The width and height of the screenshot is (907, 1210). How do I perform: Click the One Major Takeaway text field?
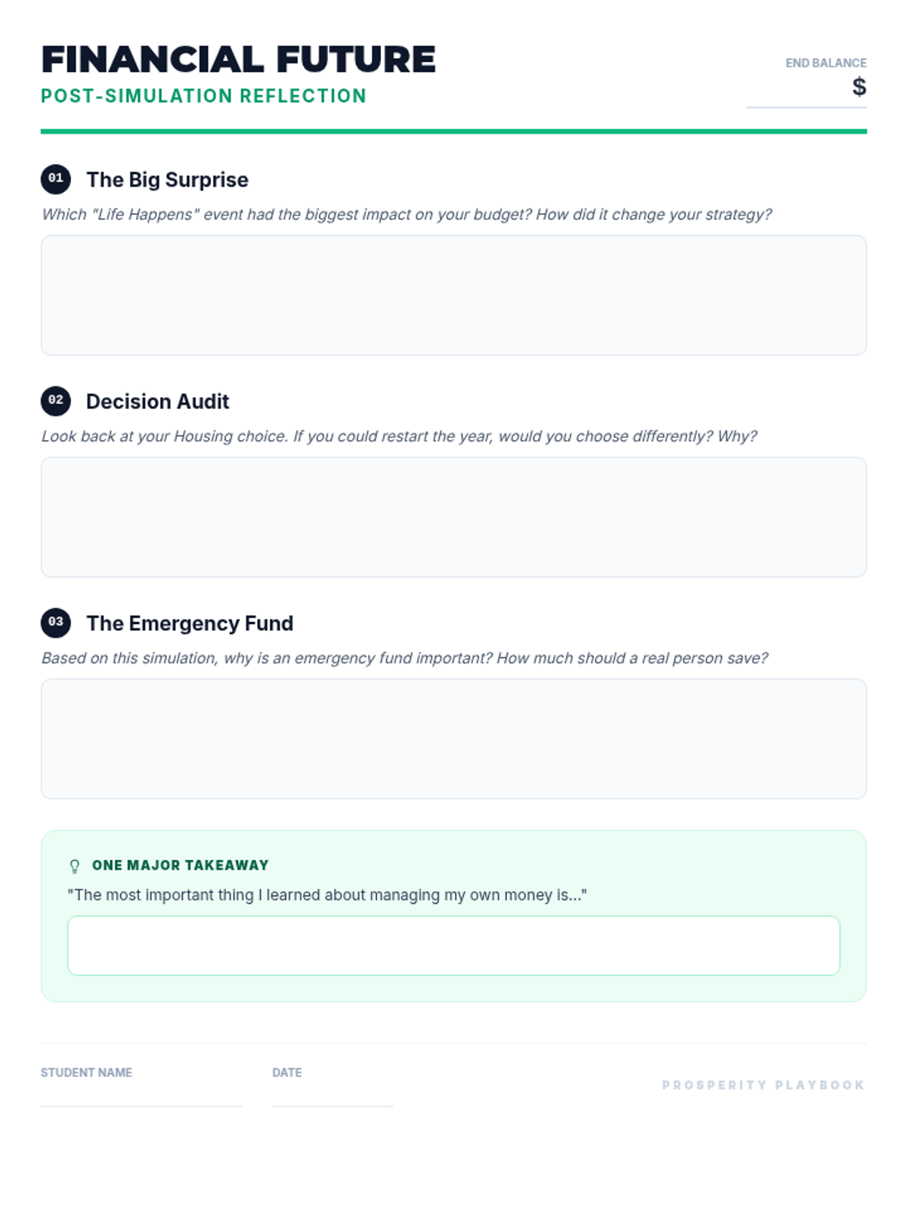point(453,945)
